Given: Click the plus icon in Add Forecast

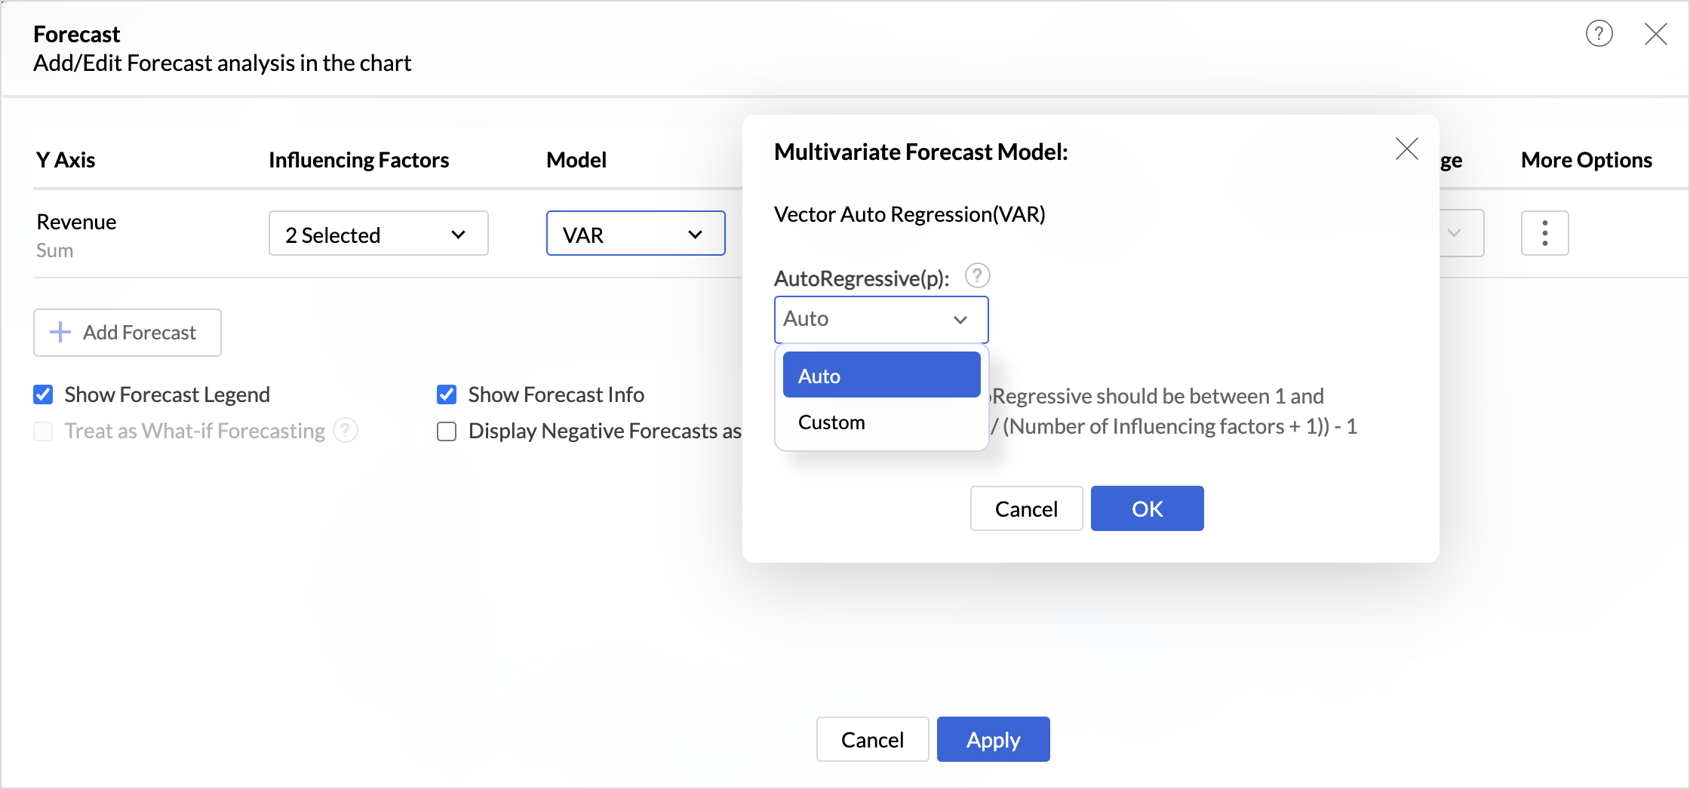Looking at the screenshot, I should point(60,332).
